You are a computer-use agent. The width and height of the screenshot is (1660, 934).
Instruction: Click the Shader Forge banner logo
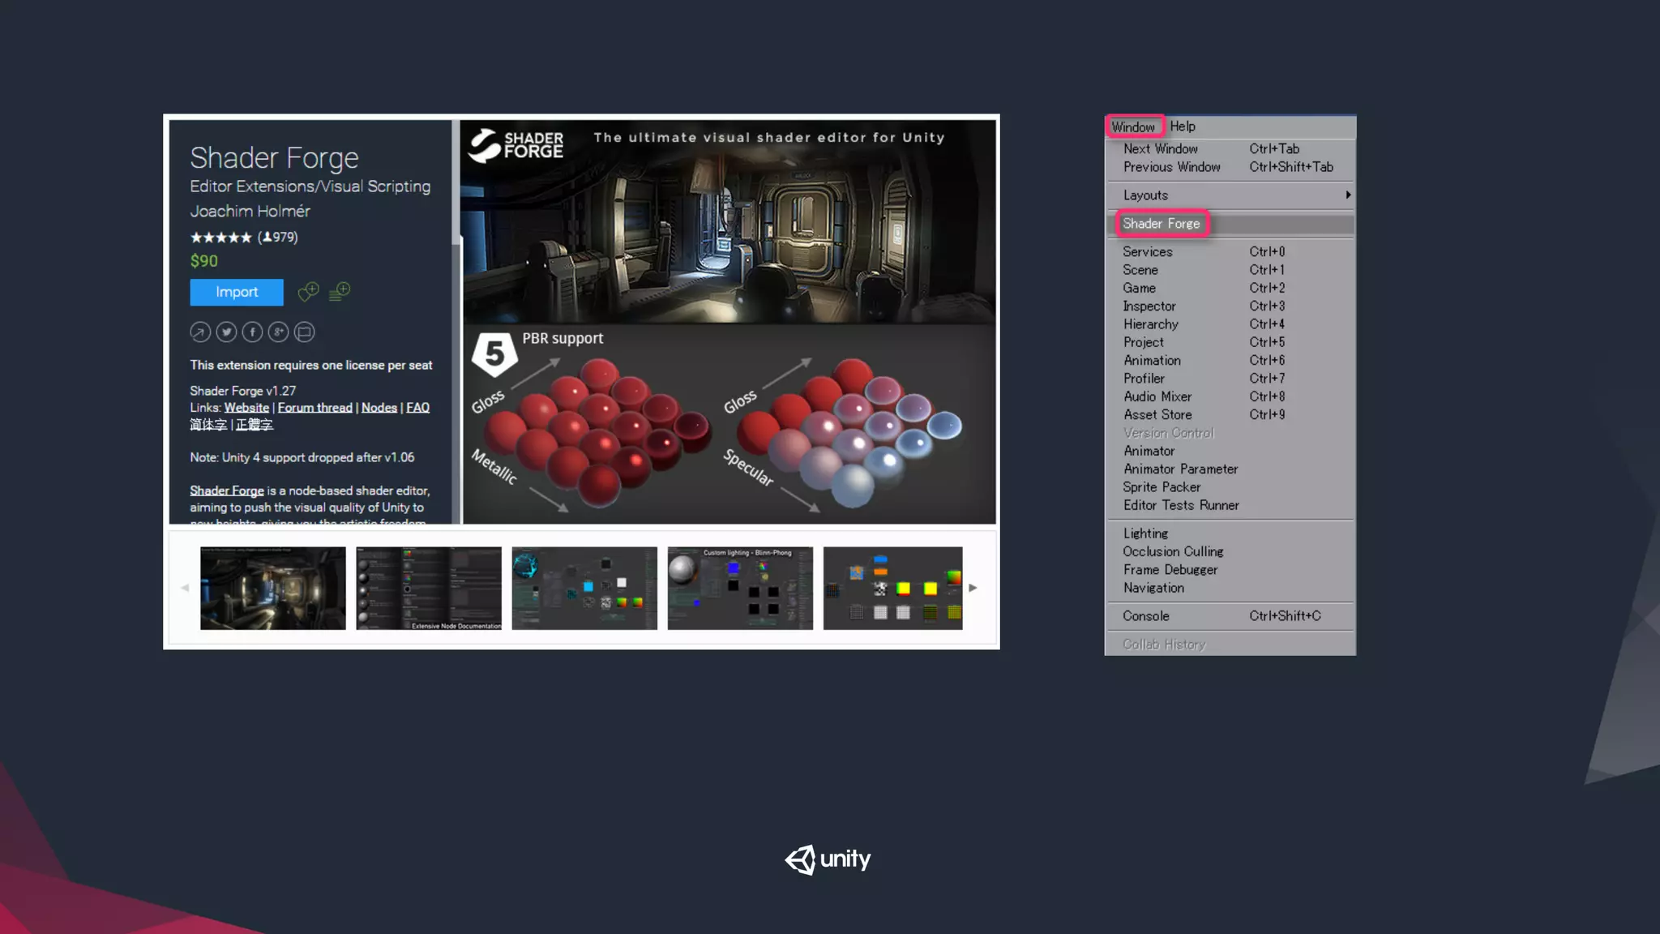tap(516, 145)
